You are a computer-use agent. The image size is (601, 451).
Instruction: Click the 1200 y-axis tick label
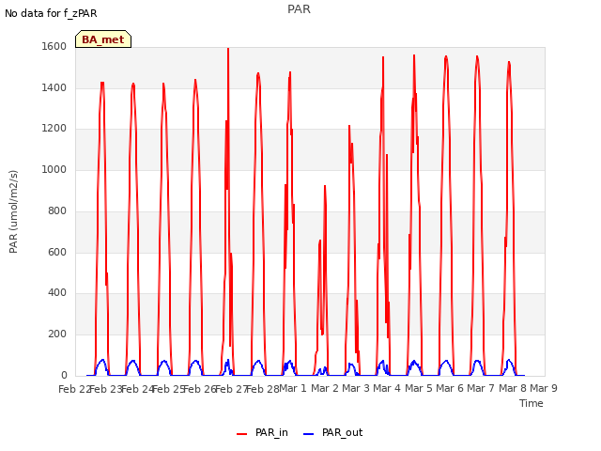54,129
